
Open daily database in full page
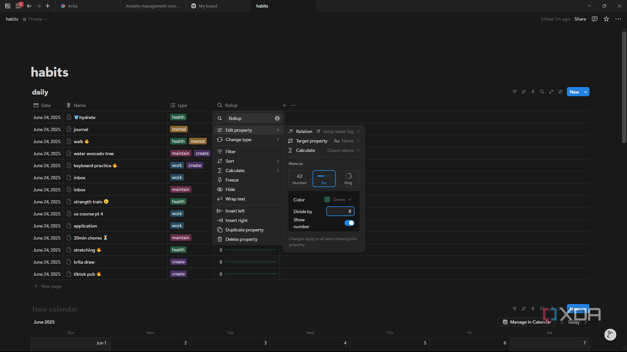(551, 92)
